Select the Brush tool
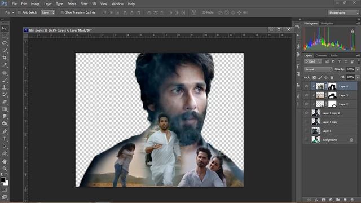Viewport: 361px width, 203px height. (5, 80)
